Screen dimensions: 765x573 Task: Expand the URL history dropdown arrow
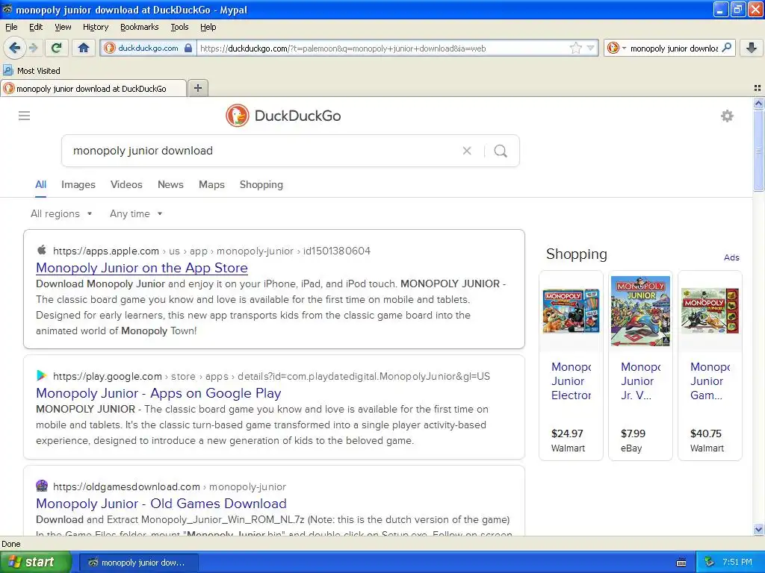pos(590,48)
